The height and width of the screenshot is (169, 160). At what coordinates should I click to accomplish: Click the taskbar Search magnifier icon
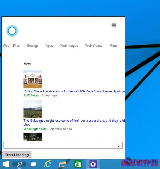point(19,164)
